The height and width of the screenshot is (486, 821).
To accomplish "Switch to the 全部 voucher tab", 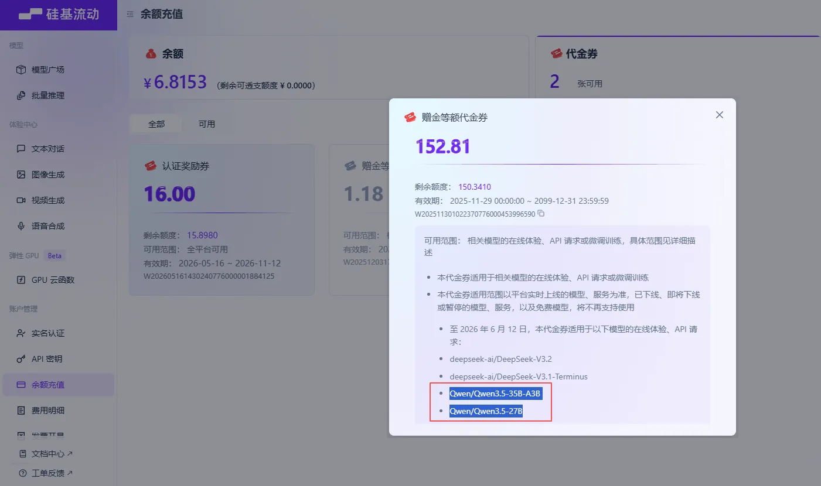I will pos(156,124).
